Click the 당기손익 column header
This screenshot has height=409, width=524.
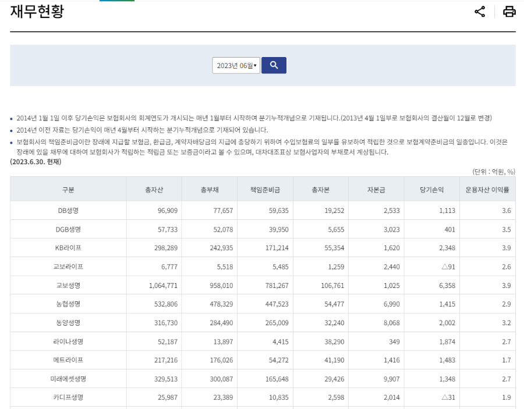click(432, 190)
